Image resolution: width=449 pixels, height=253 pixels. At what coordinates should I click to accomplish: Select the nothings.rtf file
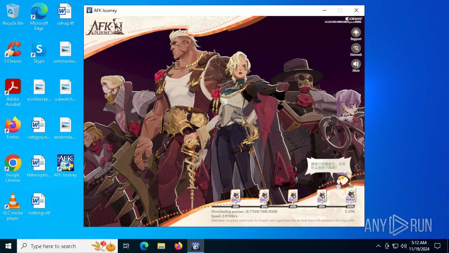[39, 205]
